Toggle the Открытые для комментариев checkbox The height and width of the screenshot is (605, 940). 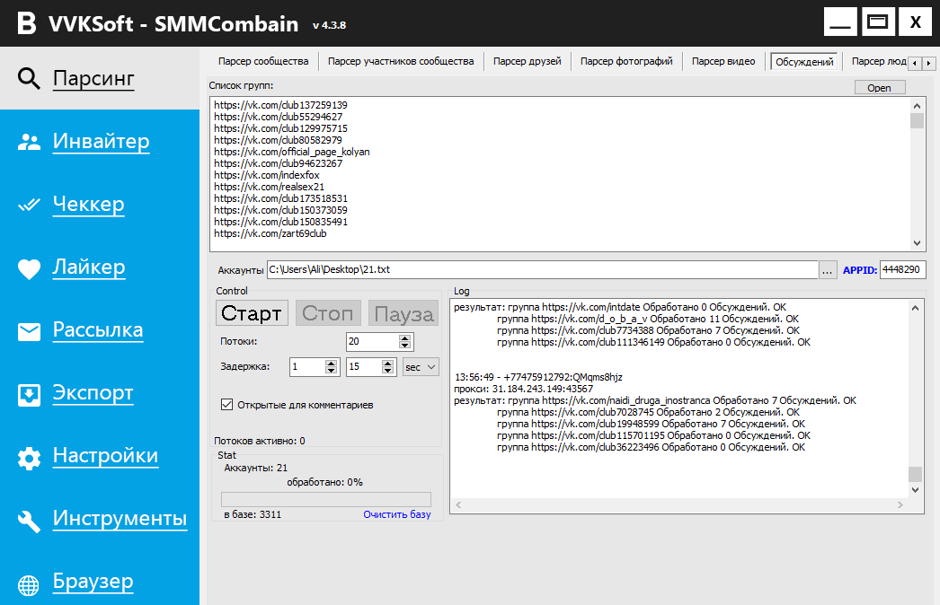tap(226, 405)
